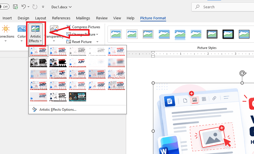This screenshot has width=254, height=154.
Task: Apply the Pastels Smooth effect
Action: [97, 85]
